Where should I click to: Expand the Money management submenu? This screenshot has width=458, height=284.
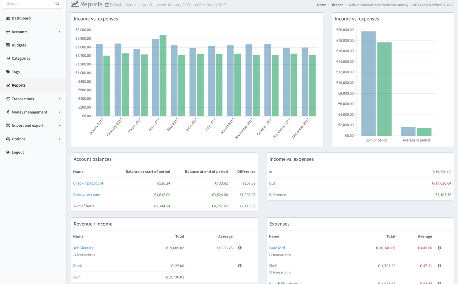60,112
